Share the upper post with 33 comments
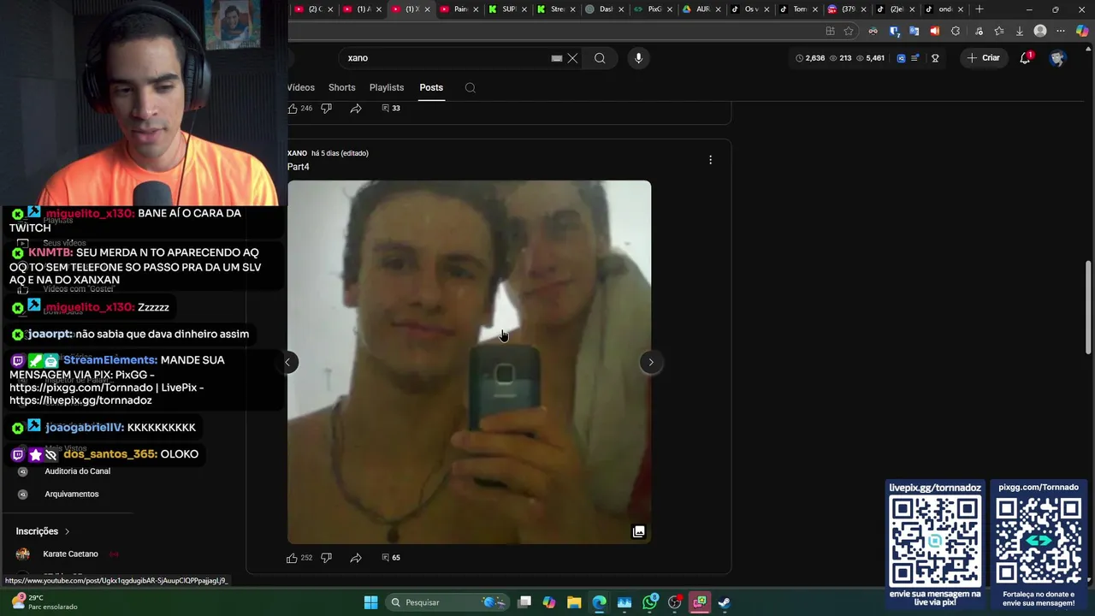The height and width of the screenshot is (616, 1095). click(356, 109)
